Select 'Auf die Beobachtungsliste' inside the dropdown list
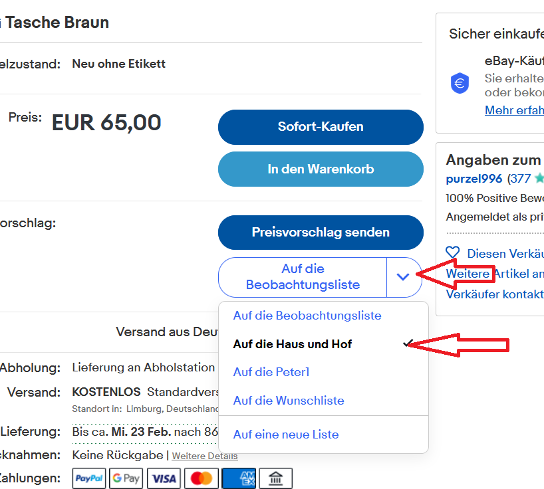 [x=307, y=316]
